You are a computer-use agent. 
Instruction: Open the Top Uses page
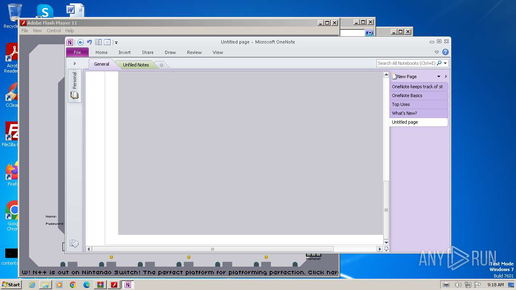pyautogui.click(x=419, y=104)
